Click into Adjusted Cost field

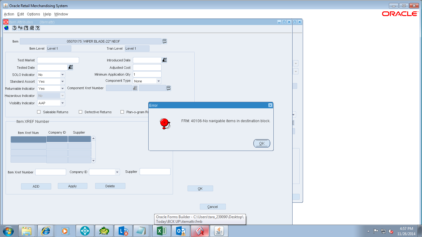[x=147, y=67]
